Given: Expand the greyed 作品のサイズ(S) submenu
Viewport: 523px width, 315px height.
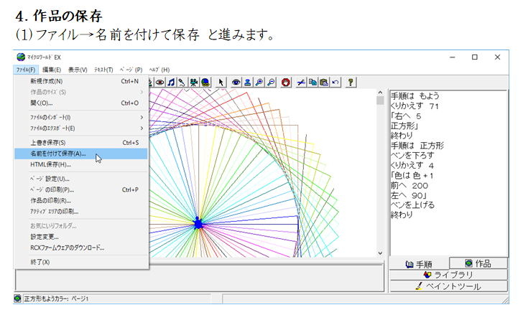Looking at the screenshot, I should pyautogui.click(x=81, y=93).
